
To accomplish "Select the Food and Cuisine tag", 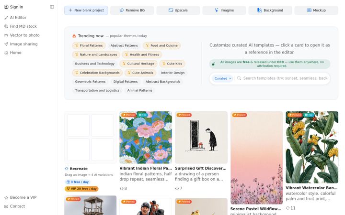I will point(162,46).
